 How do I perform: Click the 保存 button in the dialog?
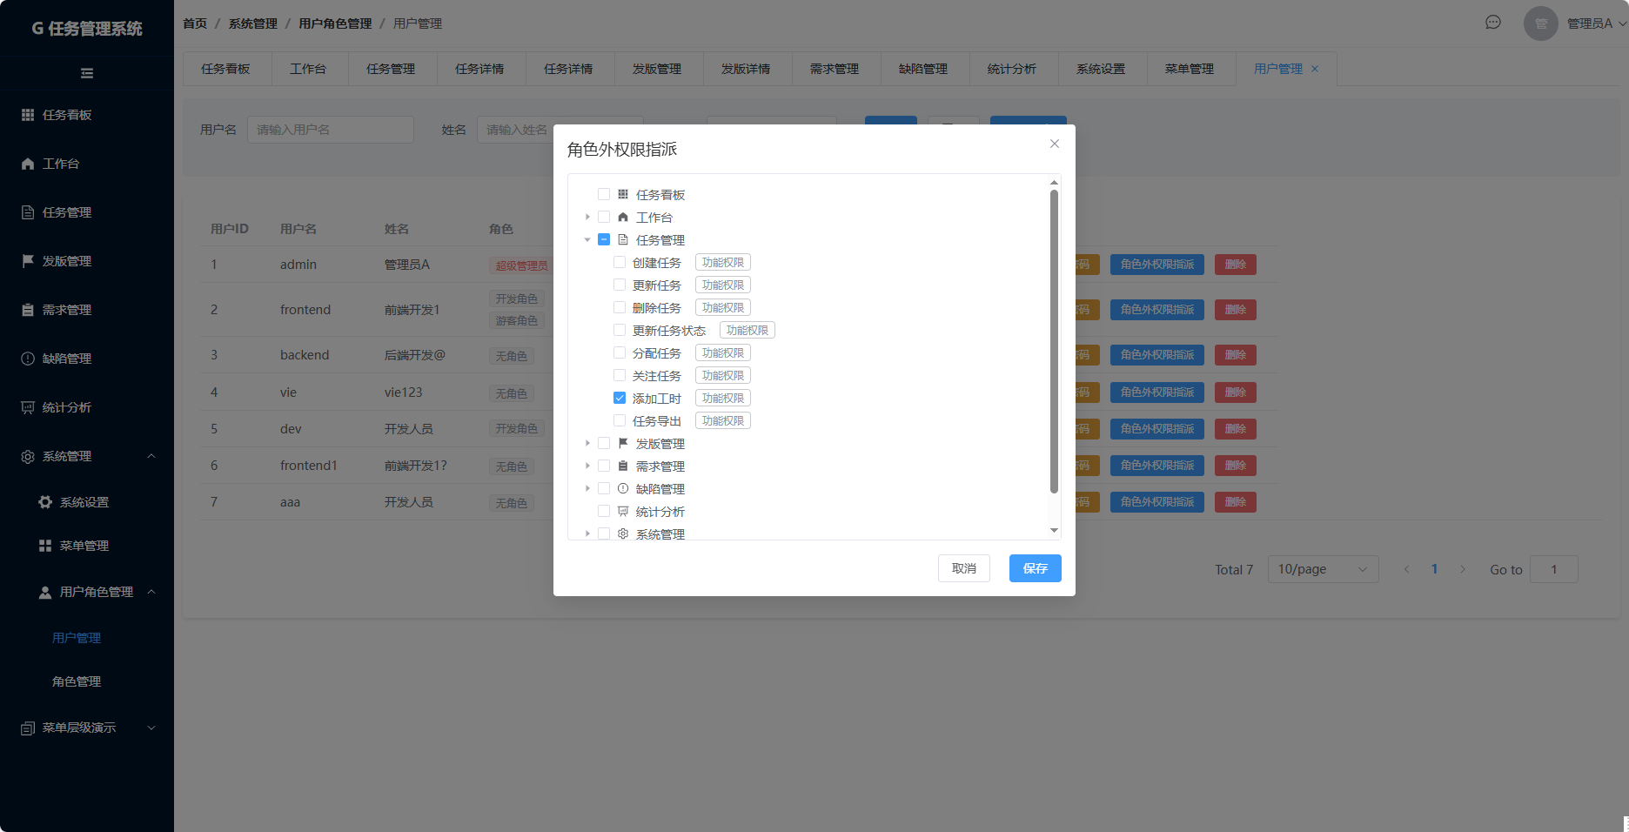coord(1036,568)
